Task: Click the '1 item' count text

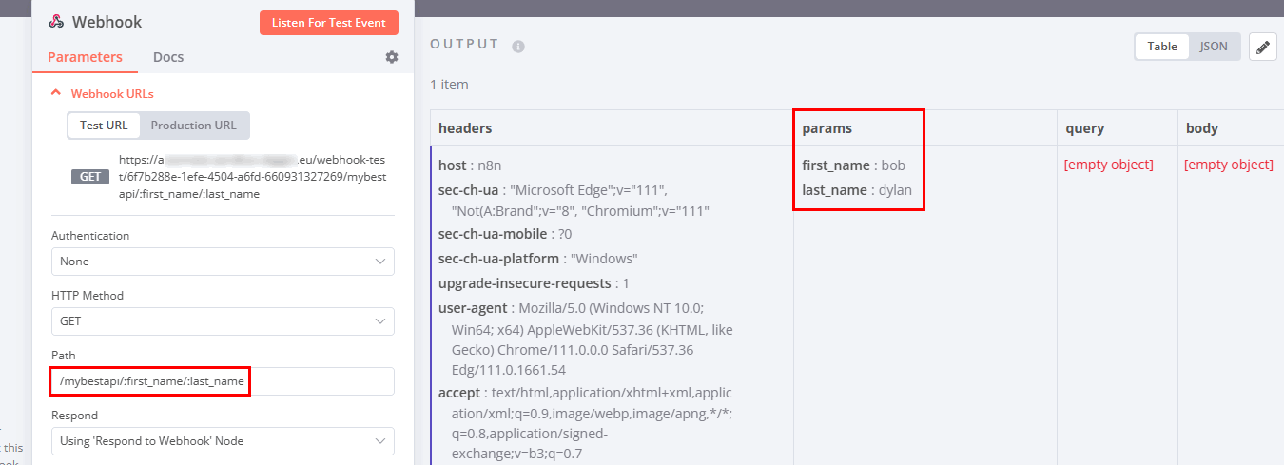Action: [x=449, y=85]
